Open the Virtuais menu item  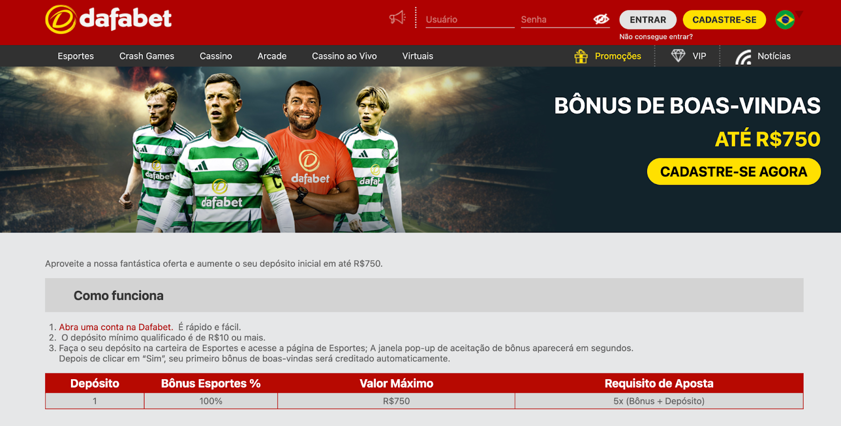418,56
